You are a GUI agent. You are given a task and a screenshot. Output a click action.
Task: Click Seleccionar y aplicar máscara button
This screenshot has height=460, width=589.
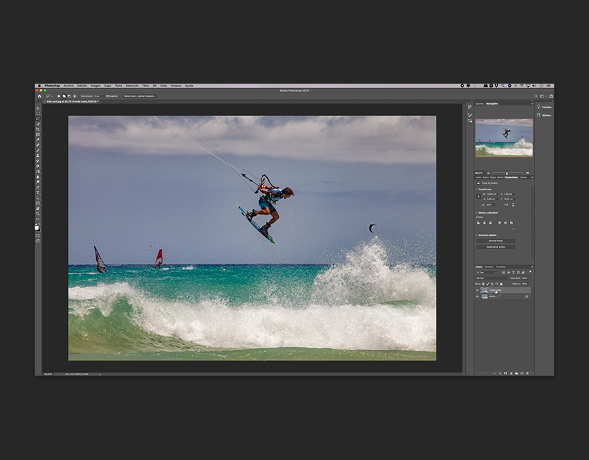coord(139,96)
